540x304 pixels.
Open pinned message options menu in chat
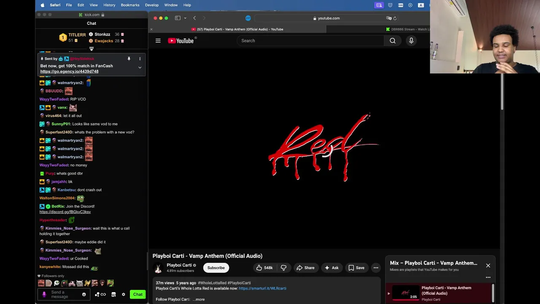tap(140, 59)
